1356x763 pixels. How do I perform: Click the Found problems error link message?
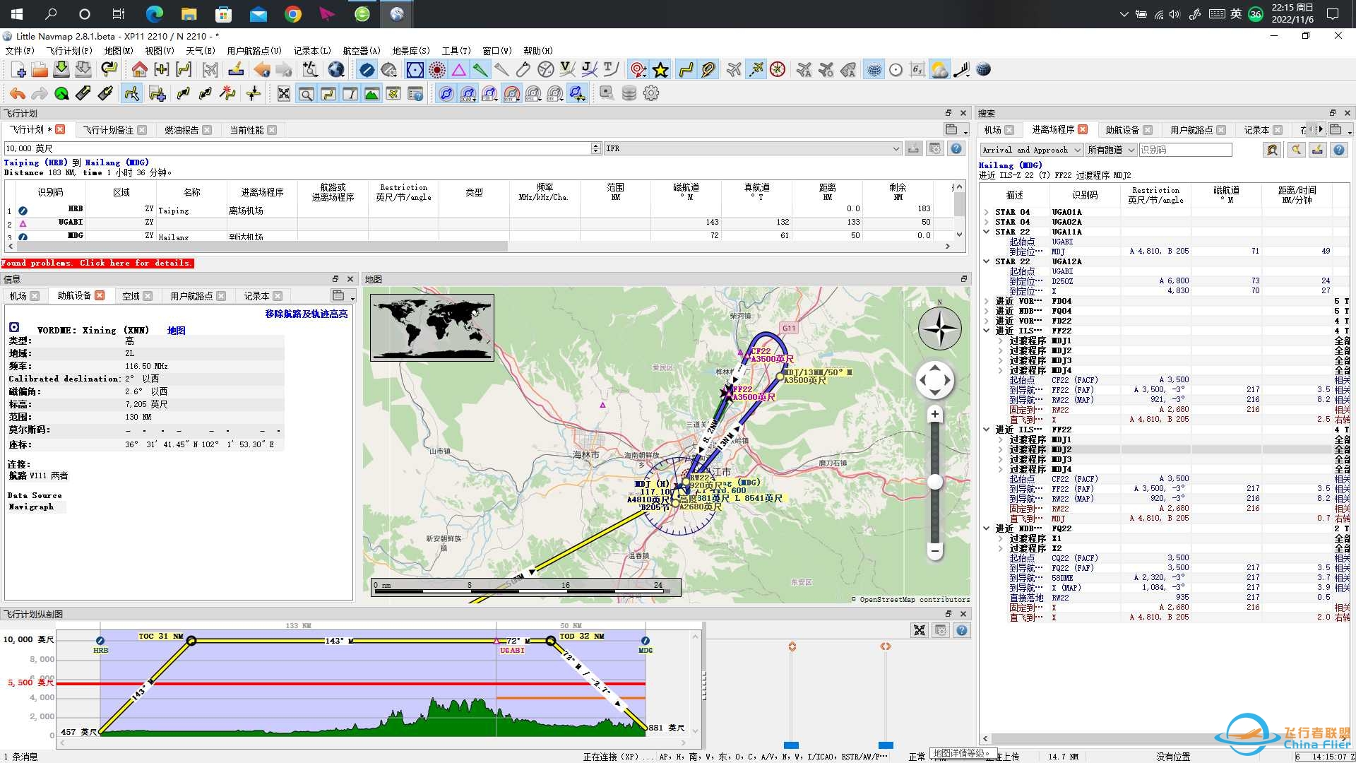click(x=97, y=262)
